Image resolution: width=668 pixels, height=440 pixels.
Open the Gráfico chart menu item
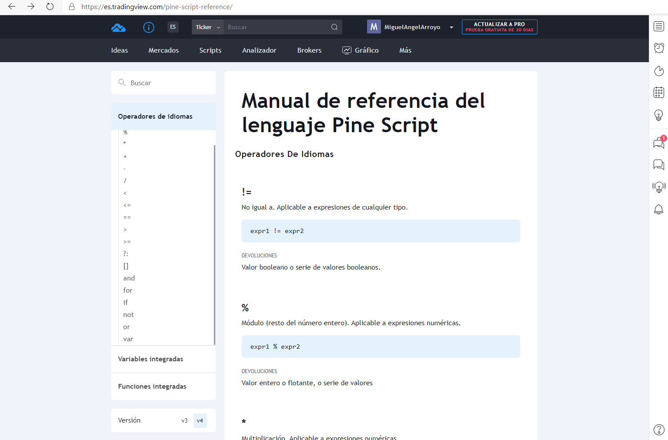[361, 50]
